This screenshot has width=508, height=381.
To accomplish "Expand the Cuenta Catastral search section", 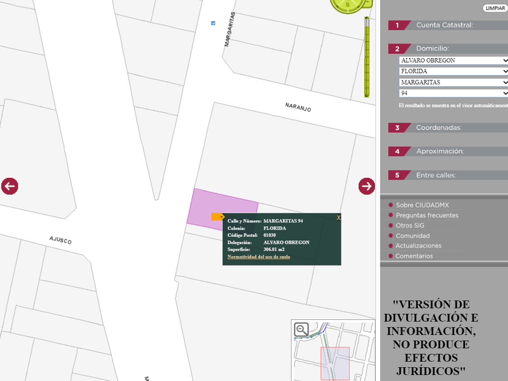I will [x=444, y=25].
